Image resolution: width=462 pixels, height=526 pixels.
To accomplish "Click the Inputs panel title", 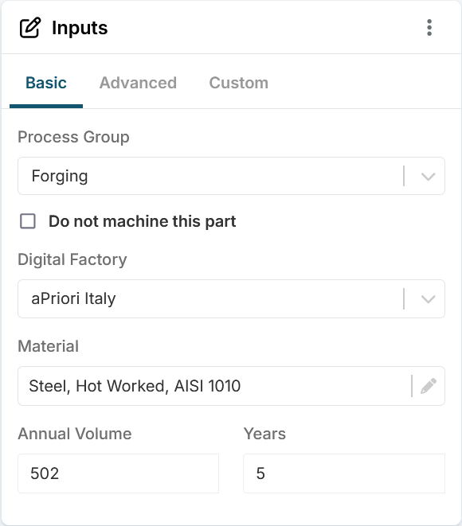I will coord(80,28).
